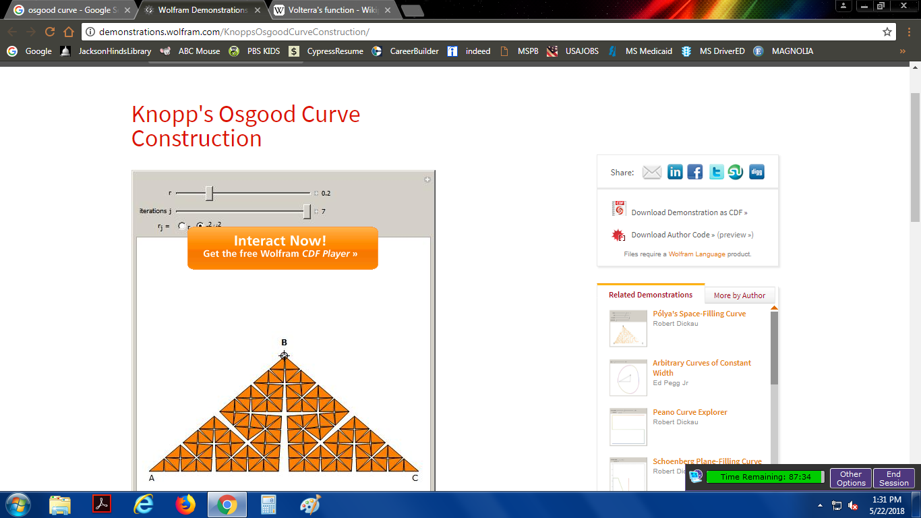Open the More by Author tab
The height and width of the screenshot is (518, 921).
coord(740,295)
